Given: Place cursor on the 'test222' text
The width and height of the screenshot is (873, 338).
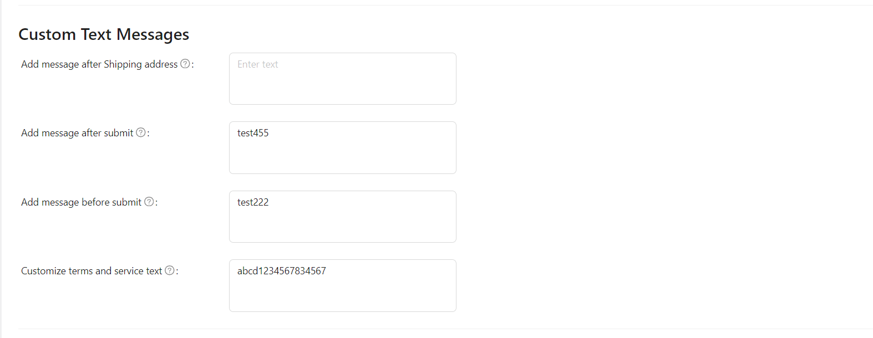Looking at the screenshot, I should coord(253,202).
